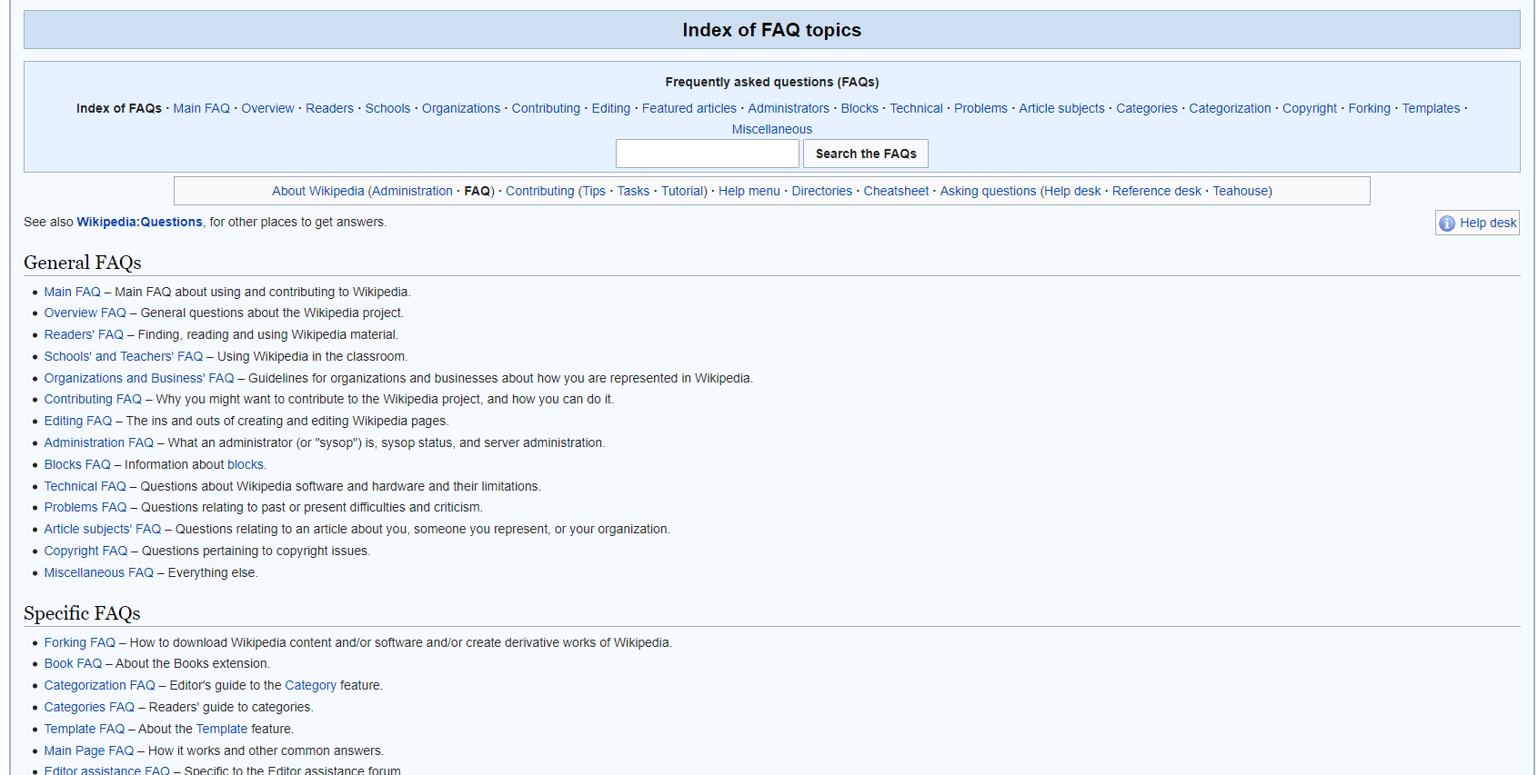Open Administrators in the navigation bar
Image resolution: width=1538 pixels, height=775 pixels.
[x=789, y=108]
